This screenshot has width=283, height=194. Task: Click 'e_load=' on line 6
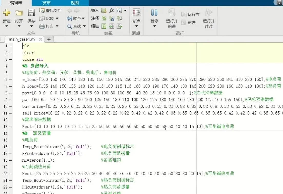click(30, 80)
